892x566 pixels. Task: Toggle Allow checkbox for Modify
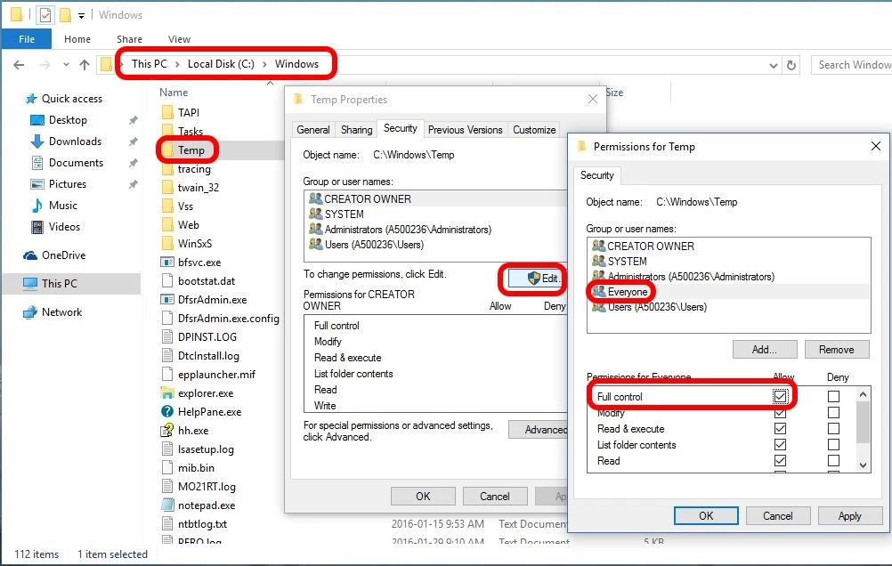point(780,412)
